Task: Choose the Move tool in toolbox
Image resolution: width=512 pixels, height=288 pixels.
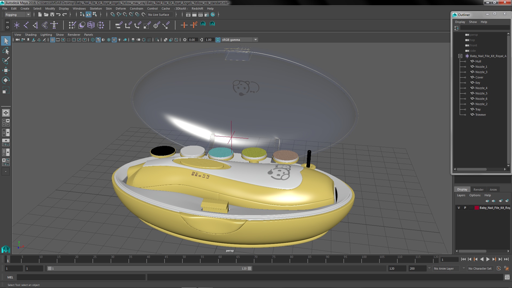Action: click(x=6, y=70)
